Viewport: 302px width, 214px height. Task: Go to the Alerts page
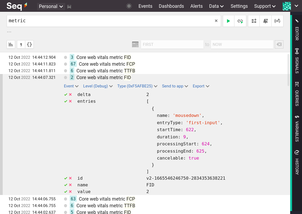pyautogui.click(x=196, y=6)
